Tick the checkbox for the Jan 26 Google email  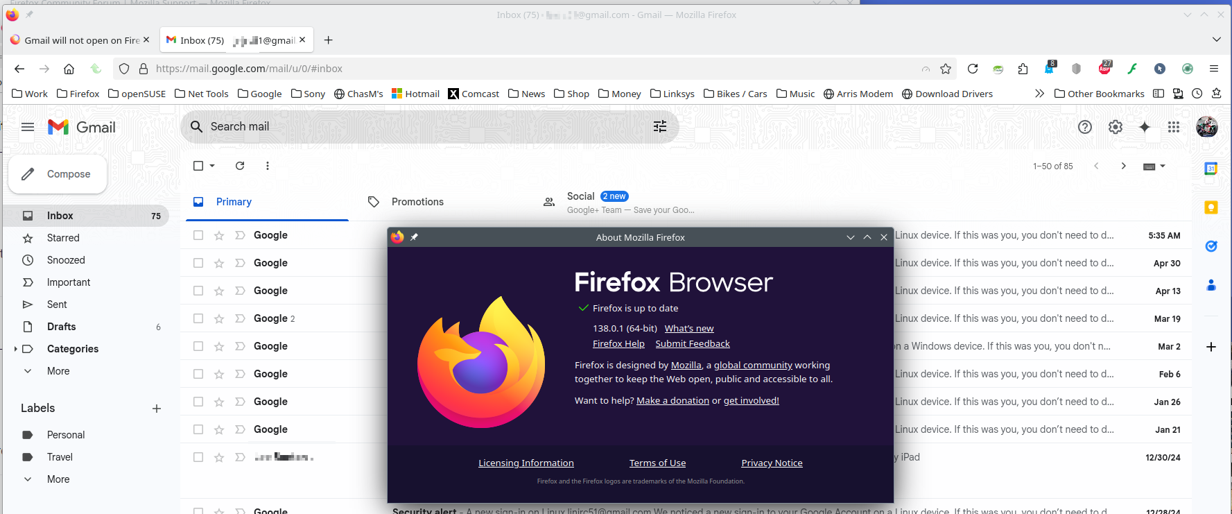coord(198,402)
